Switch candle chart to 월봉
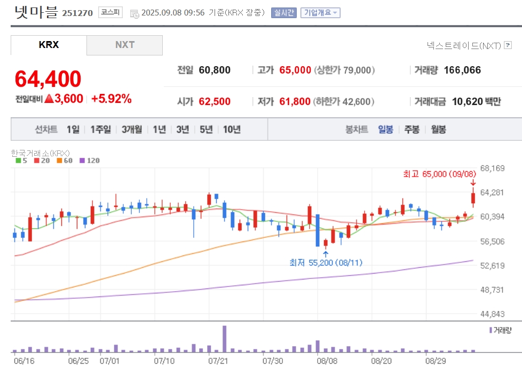 click(x=438, y=129)
